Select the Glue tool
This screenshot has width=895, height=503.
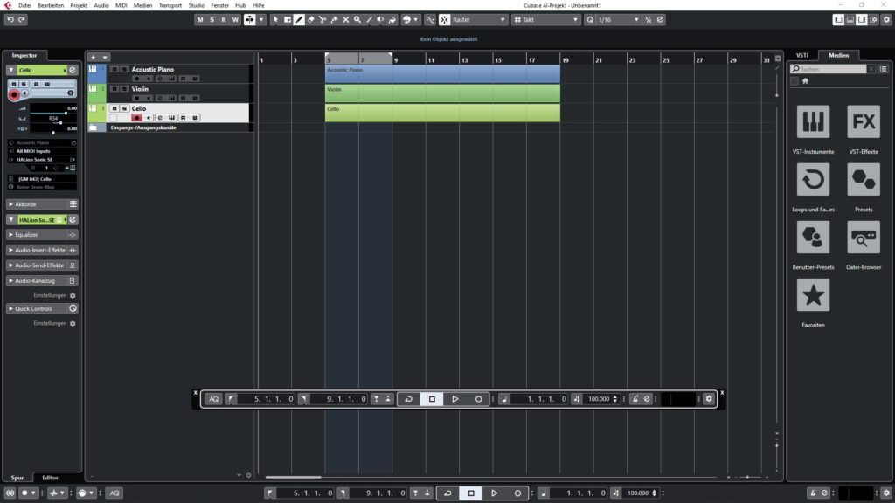[334, 20]
